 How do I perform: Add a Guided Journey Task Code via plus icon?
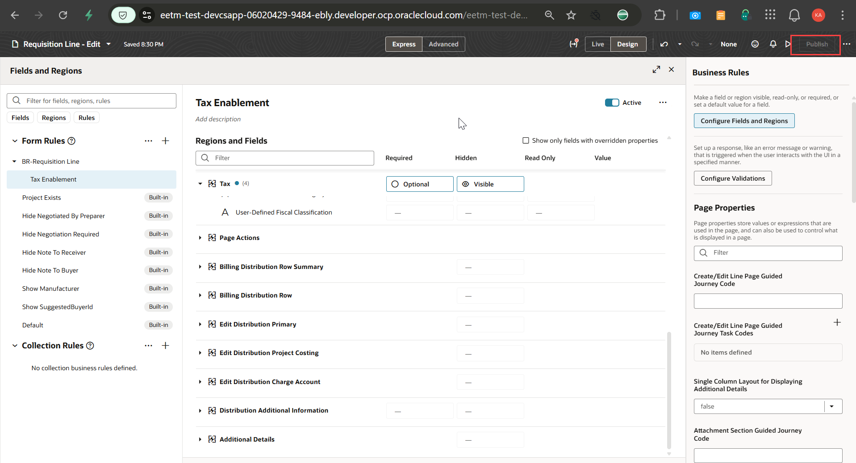click(x=837, y=322)
